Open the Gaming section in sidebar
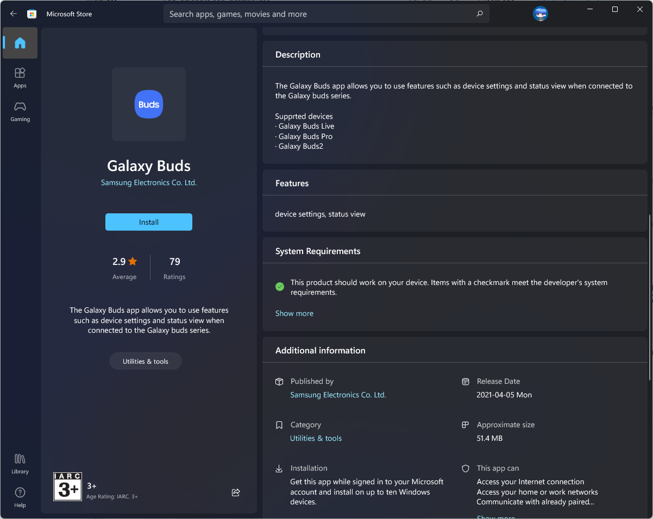653x519 pixels. pyautogui.click(x=20, y=111)
